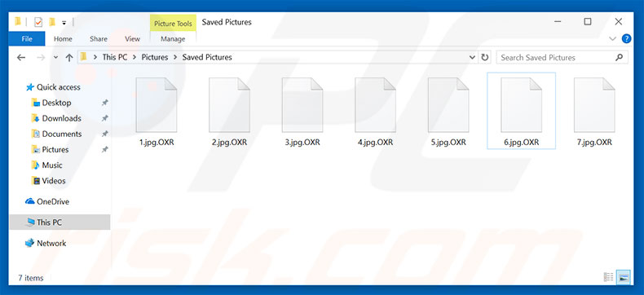
Task: Maximize the Saved Pictures window
Action: [588, 22]
